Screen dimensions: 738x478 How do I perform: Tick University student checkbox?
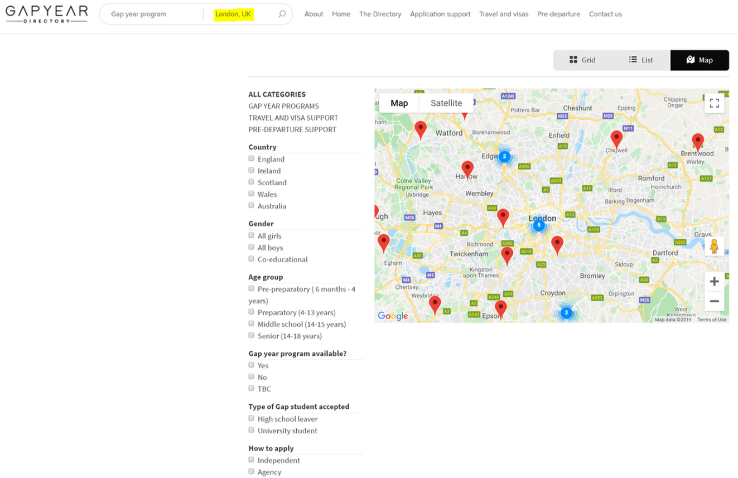[x=252, y=431]
